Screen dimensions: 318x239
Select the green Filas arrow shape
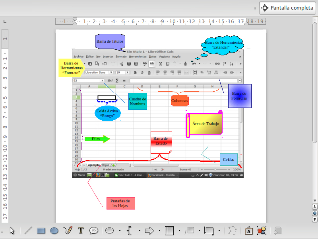pos(97,139)
